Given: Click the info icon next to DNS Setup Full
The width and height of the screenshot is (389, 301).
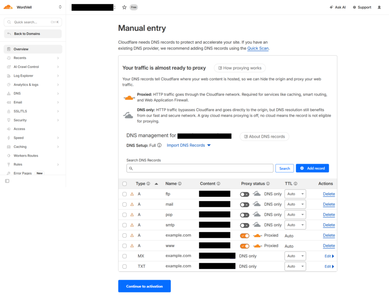Looking at the screenshot, I should point(160,145).
